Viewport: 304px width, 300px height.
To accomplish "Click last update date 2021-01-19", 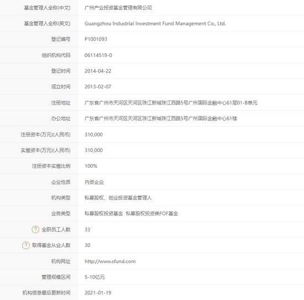I will [98, 293].
